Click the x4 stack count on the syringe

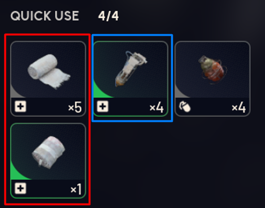click(x=157, y=107)
